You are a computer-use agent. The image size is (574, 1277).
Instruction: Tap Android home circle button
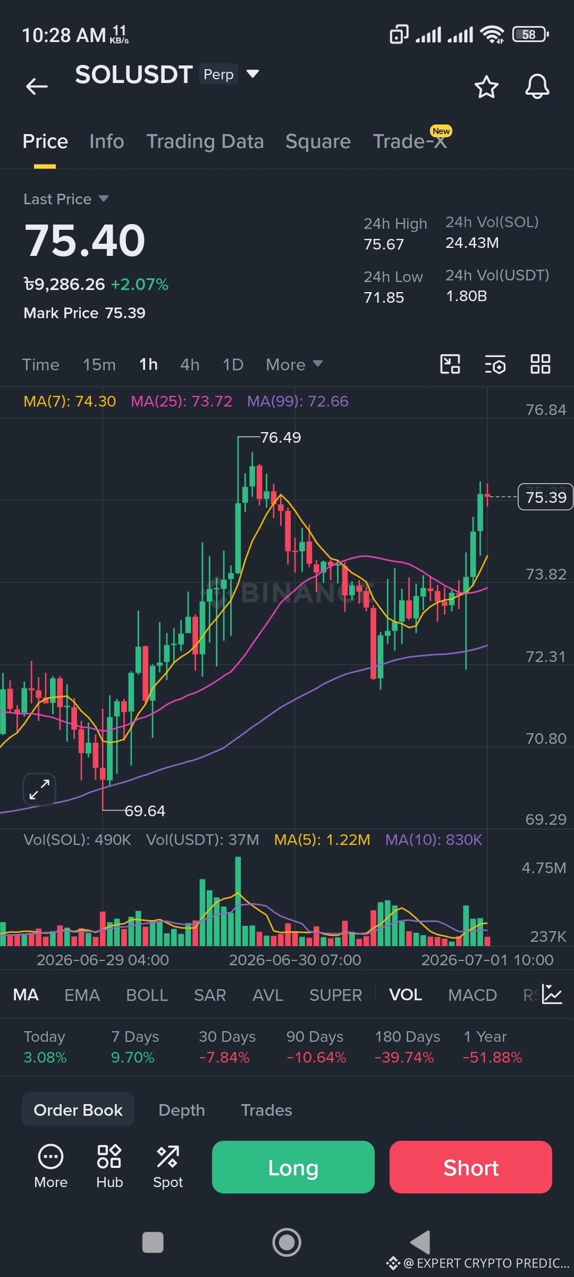click(x=287, y=1242)
